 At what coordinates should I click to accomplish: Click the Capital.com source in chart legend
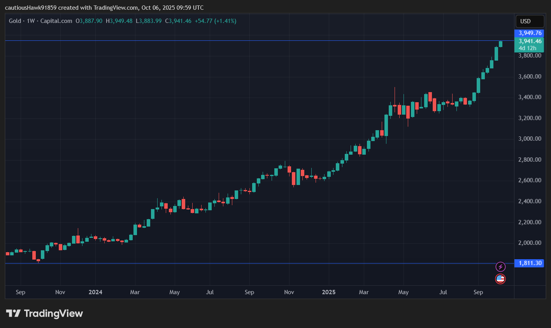click(x=56, y=21)
